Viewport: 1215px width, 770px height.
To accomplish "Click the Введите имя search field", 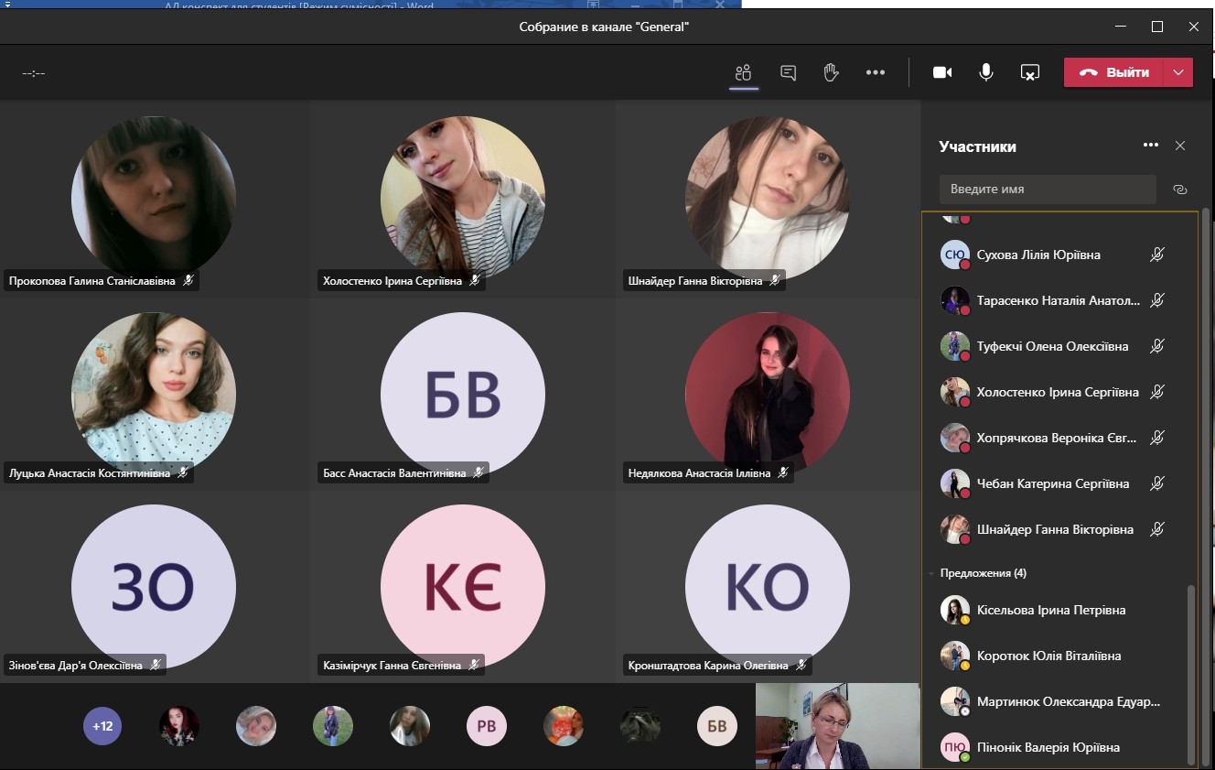I will pyautogui.click(x=1048, y=190).
